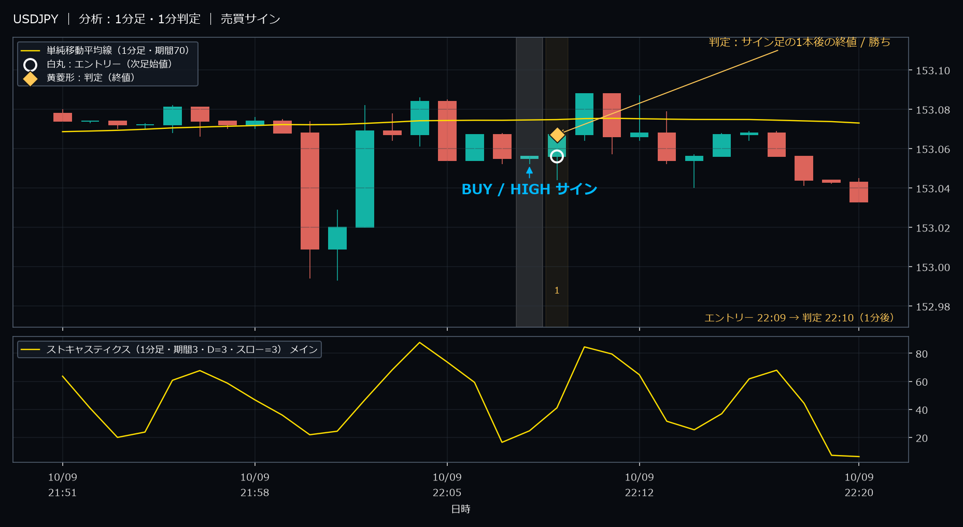Click the stochastic axis label 20
Viewport: 963px width, 527px height.
(922, 438)
